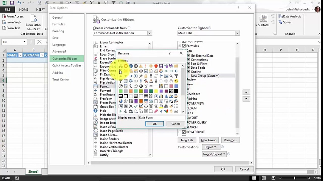Pick the bell symbol

[x=171, y=111]
